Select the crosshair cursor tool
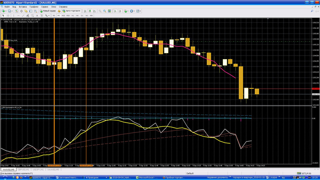The height and width of the screenshot is (180, 320). (x=8, y=15)
